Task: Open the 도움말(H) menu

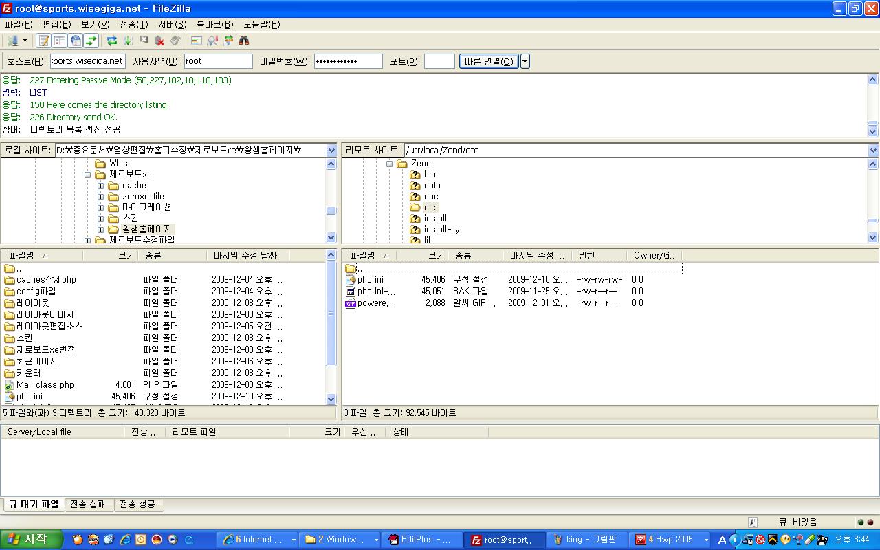Action: click(x=261, y=24)
